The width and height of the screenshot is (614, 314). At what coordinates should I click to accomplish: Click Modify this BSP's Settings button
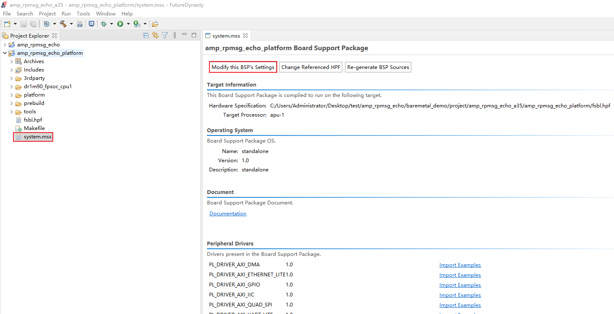tap(243, 67)
